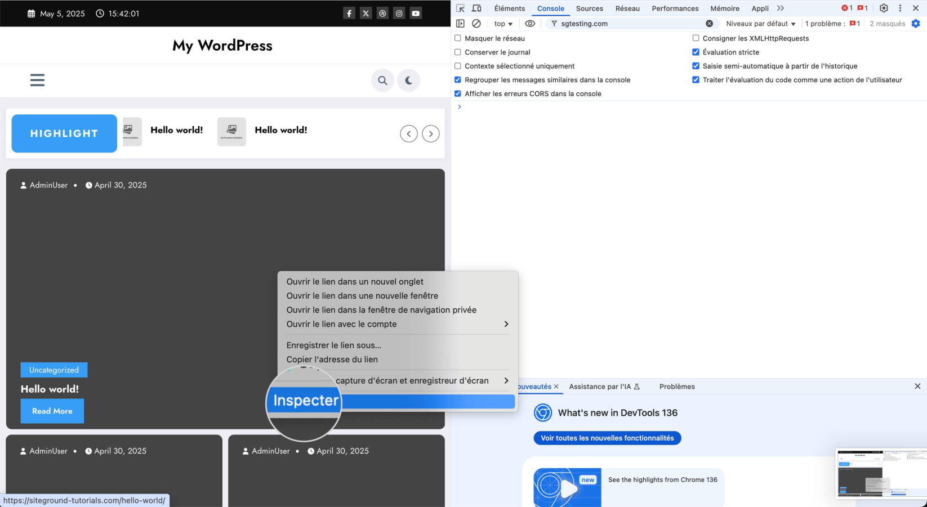The width and height of the screenshot is (927, 507).
Task: Click the red error count badge
Action: (846, 8)
